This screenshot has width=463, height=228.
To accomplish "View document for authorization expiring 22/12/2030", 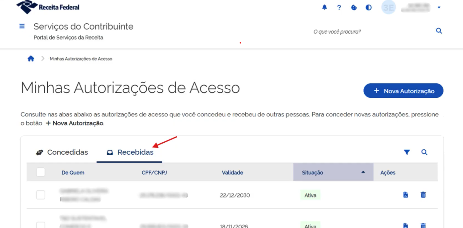I will pos(406,195).
